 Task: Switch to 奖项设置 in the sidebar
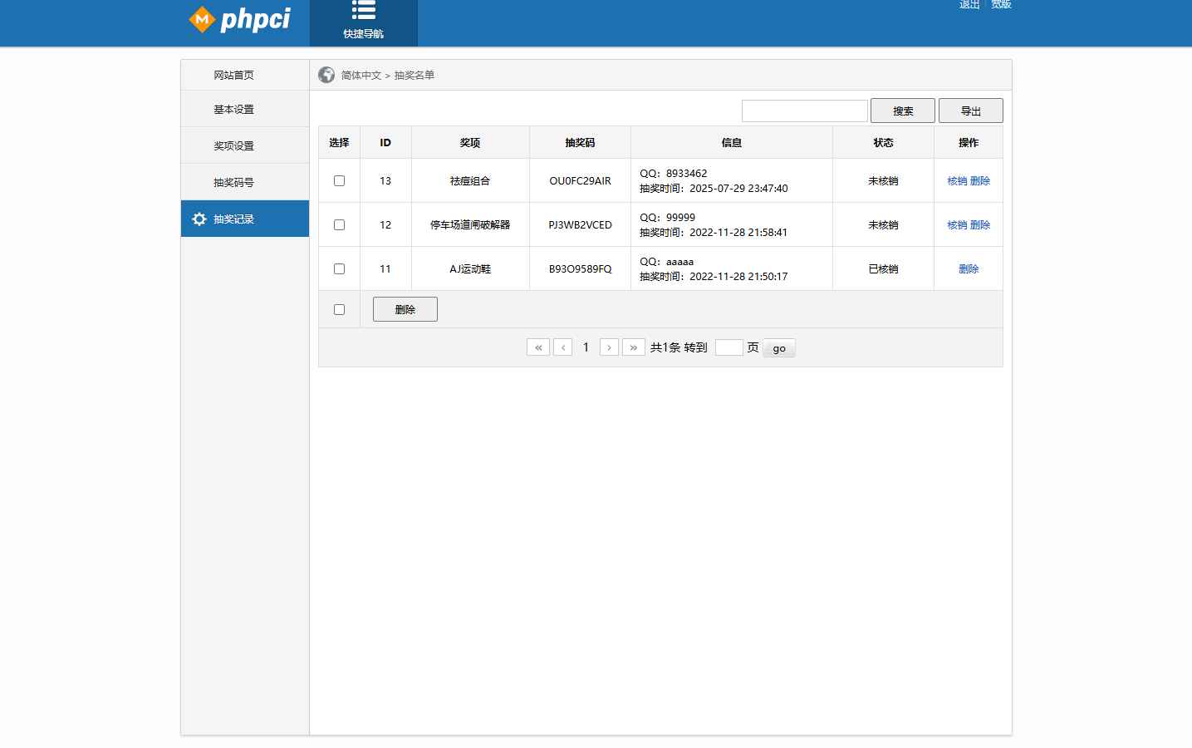[233, 145]
